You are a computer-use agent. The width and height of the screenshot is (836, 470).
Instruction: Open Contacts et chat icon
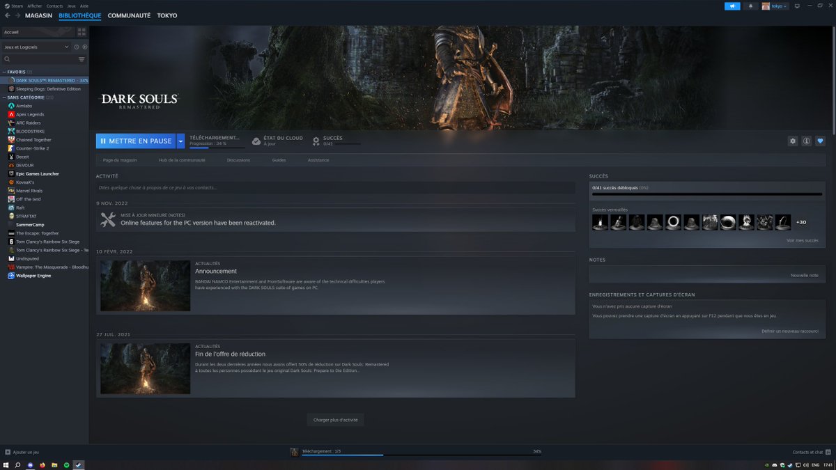(x=828, y=452)
